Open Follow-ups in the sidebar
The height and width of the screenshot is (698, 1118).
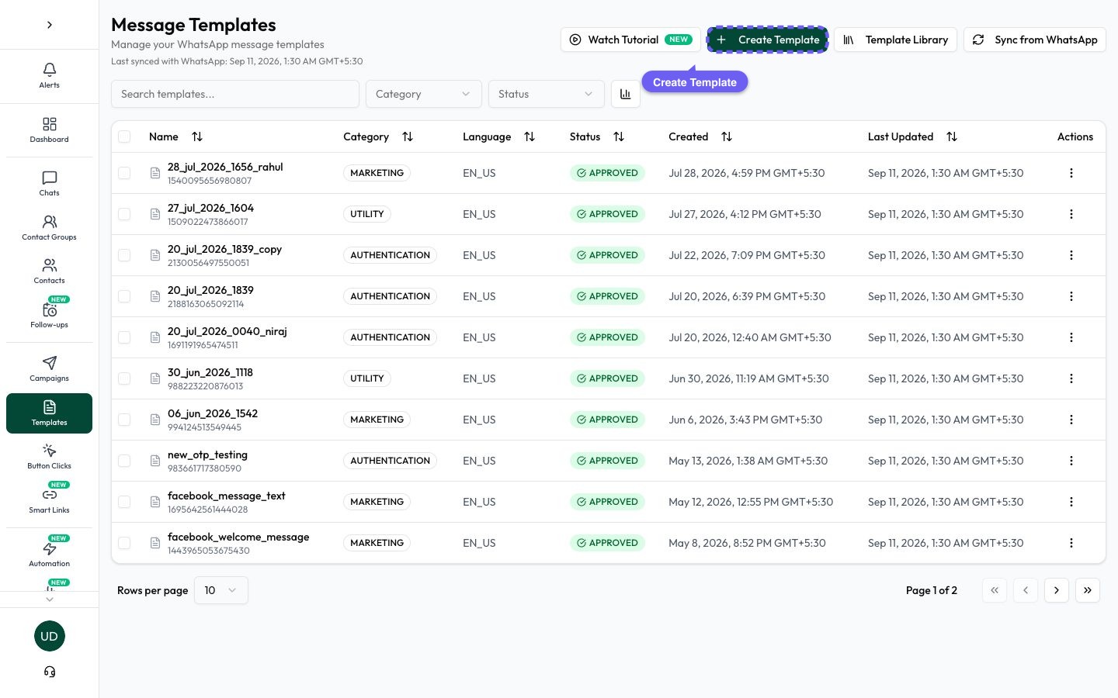[49, 314]
